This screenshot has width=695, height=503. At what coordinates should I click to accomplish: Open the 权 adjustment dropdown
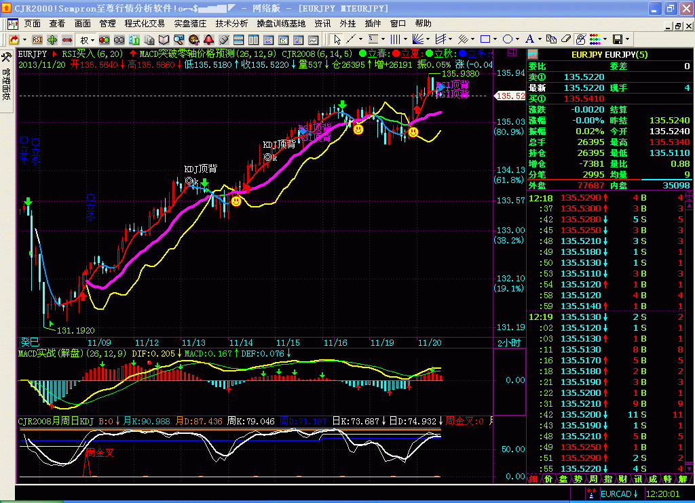(x=88, y=39)
